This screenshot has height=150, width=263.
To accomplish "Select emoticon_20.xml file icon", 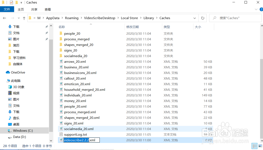I will (x=61, y=84).
